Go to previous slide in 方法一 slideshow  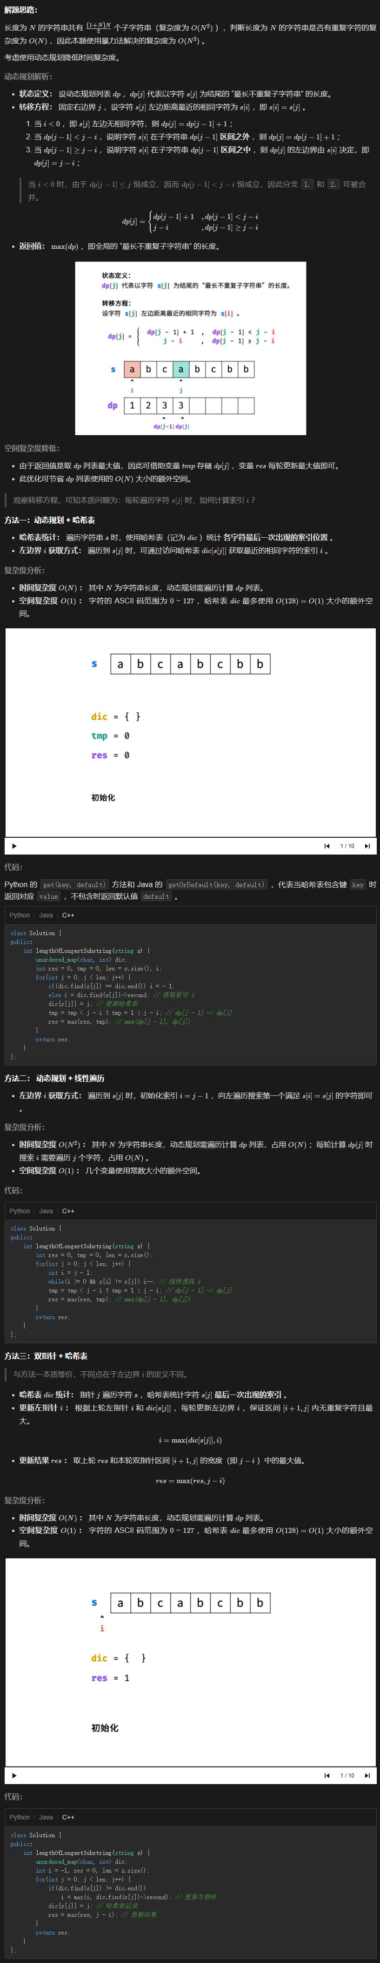click(327, 846)
